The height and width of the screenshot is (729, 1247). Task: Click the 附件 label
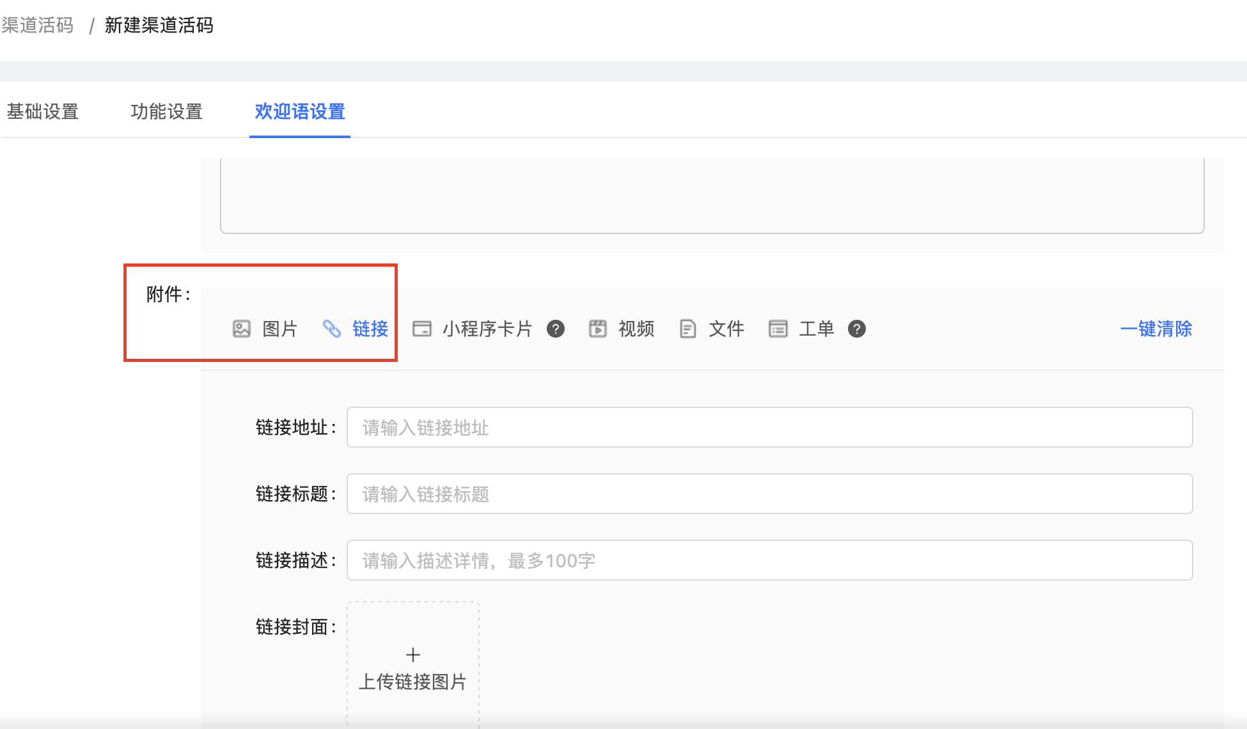(168, 294)
